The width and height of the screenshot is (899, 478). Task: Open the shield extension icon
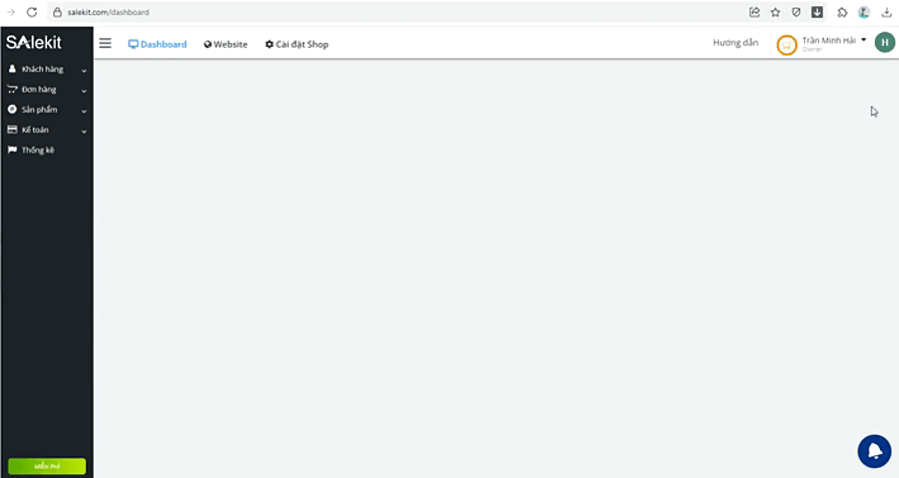pyautogui.click(x=796, y=12)
